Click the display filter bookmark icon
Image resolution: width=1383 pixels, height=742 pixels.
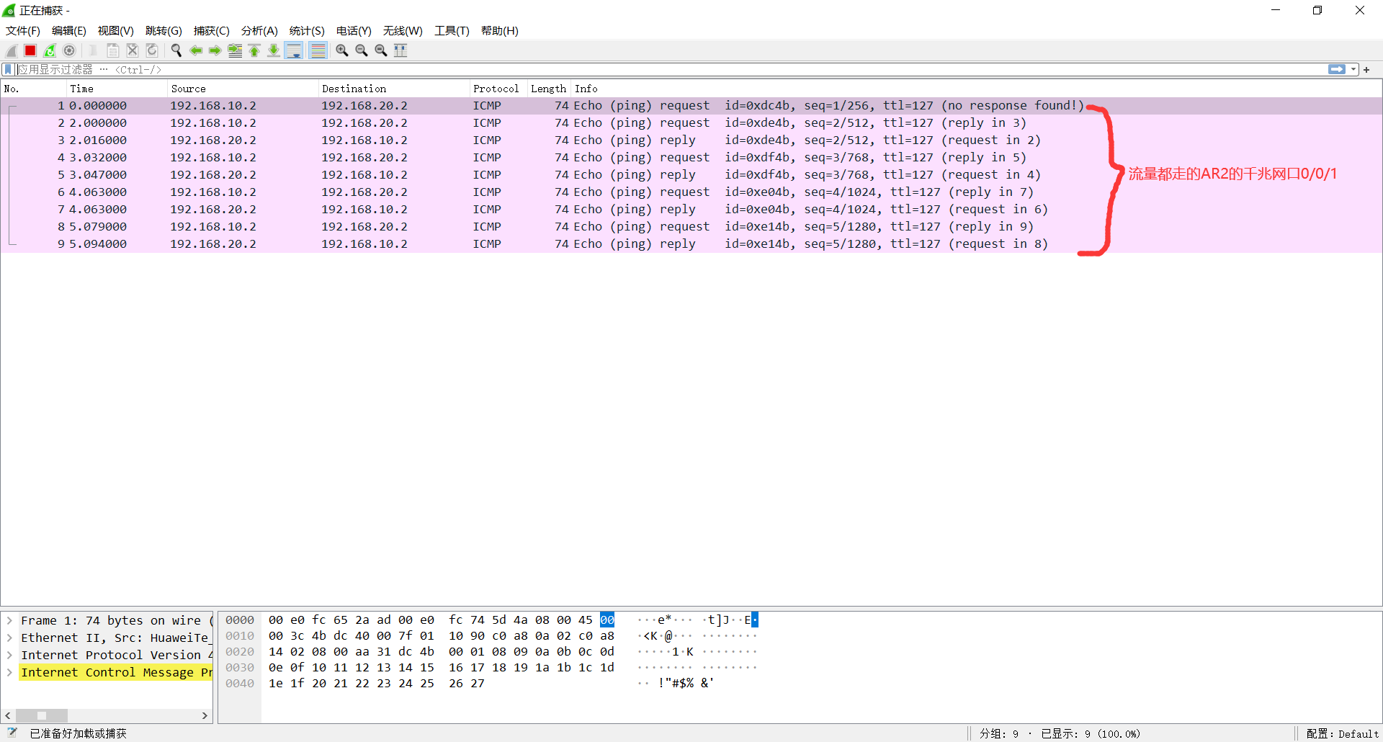tap(8, 69)
